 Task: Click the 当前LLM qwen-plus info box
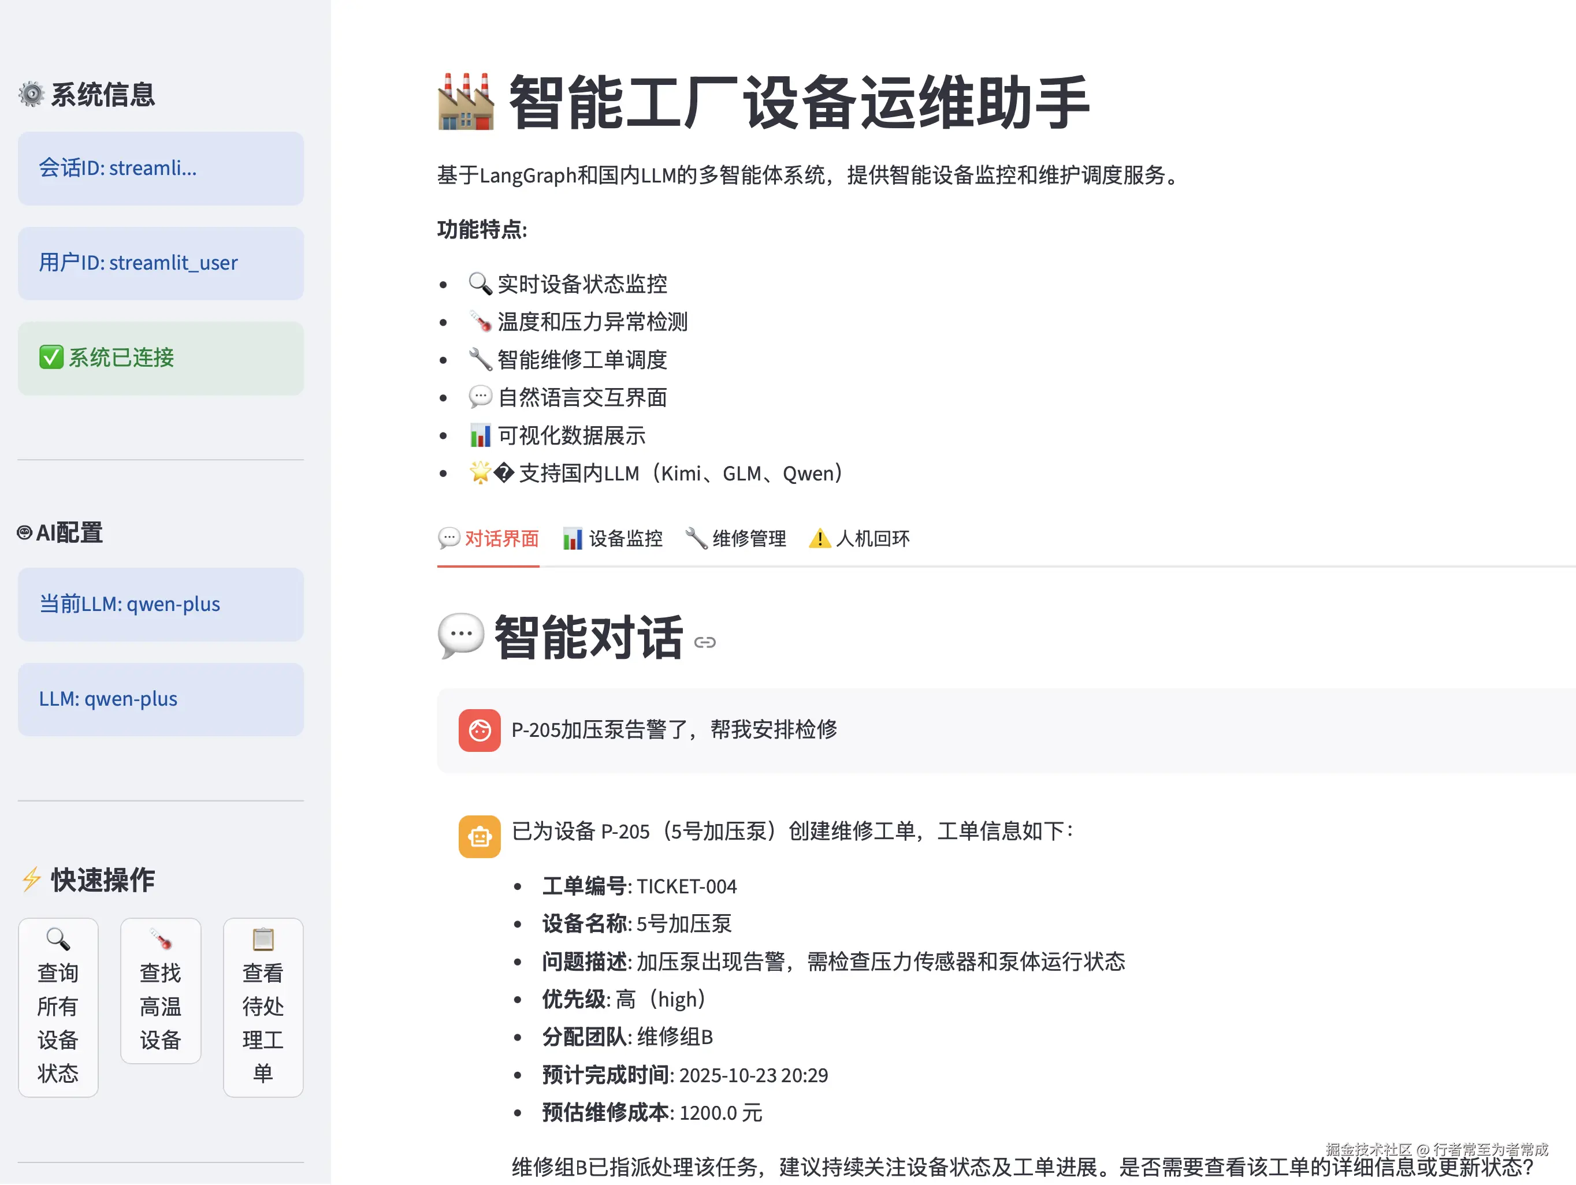pos(161,605)
